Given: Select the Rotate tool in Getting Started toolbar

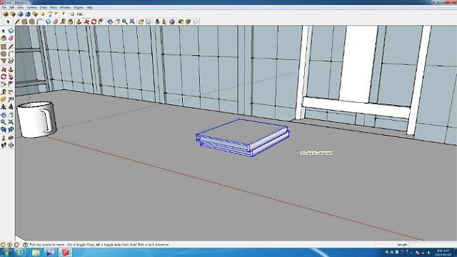Looking at the screenshot, I should pos(94,21).
